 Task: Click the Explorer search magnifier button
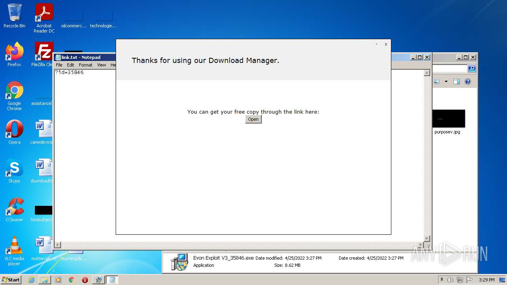471,68
